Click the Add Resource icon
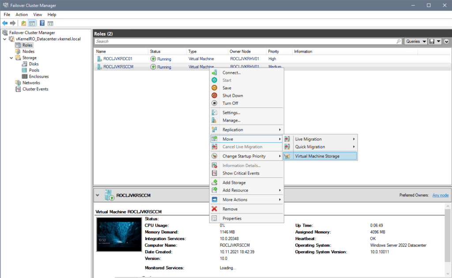Viewport: 452px width, 278px height. click(x=214, y=190)
